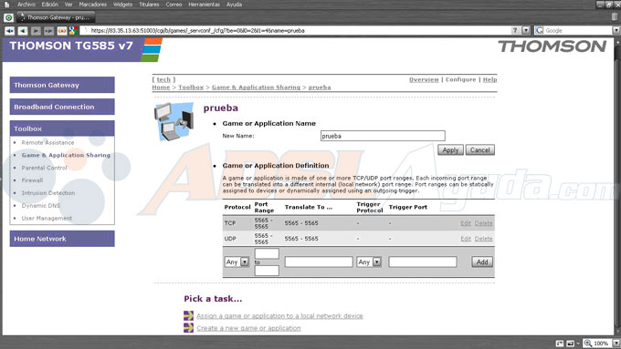
Task: Open the Ayuda menu
Action: 234,5
